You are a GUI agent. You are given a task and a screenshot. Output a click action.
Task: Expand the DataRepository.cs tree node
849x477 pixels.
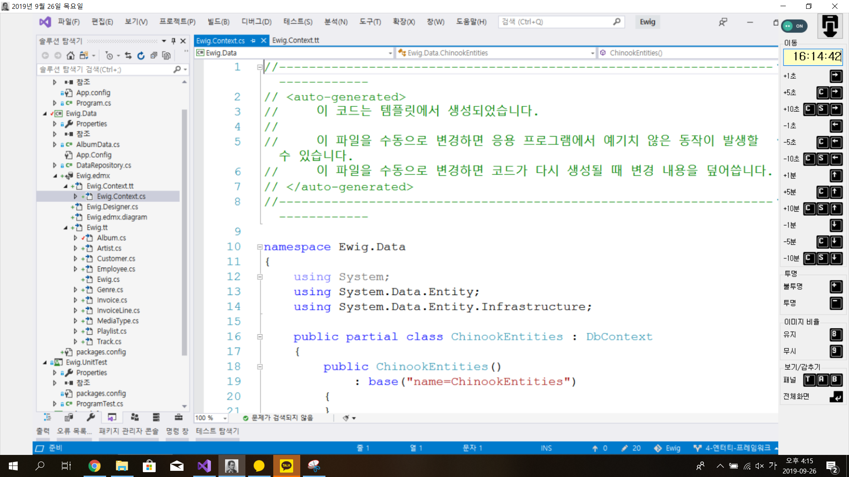(x=55, y=166)
